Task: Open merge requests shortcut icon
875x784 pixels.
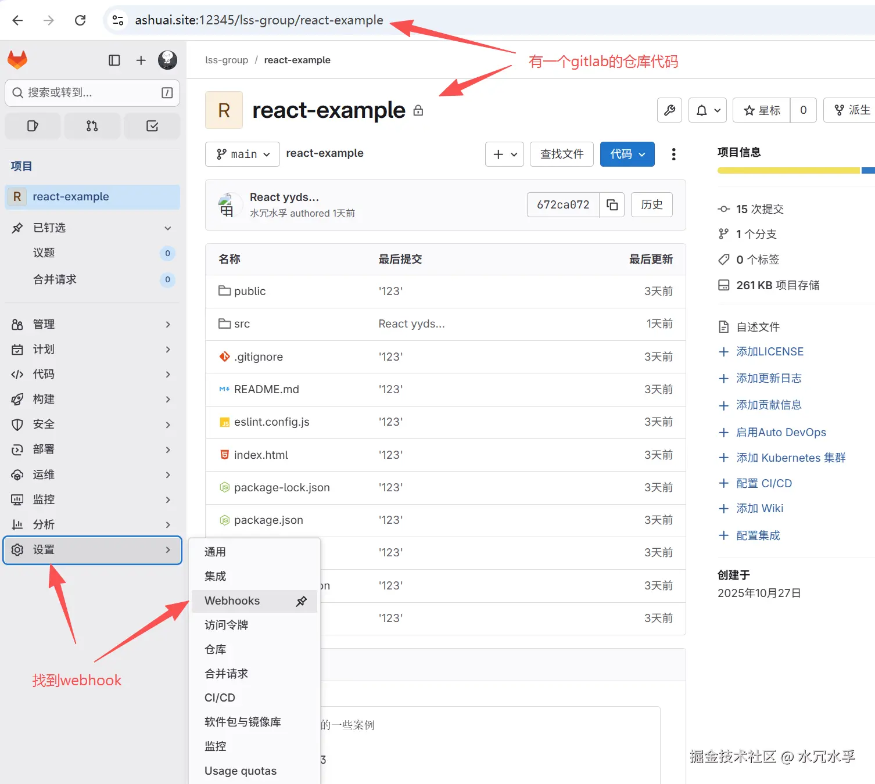Action: point(92,126)
